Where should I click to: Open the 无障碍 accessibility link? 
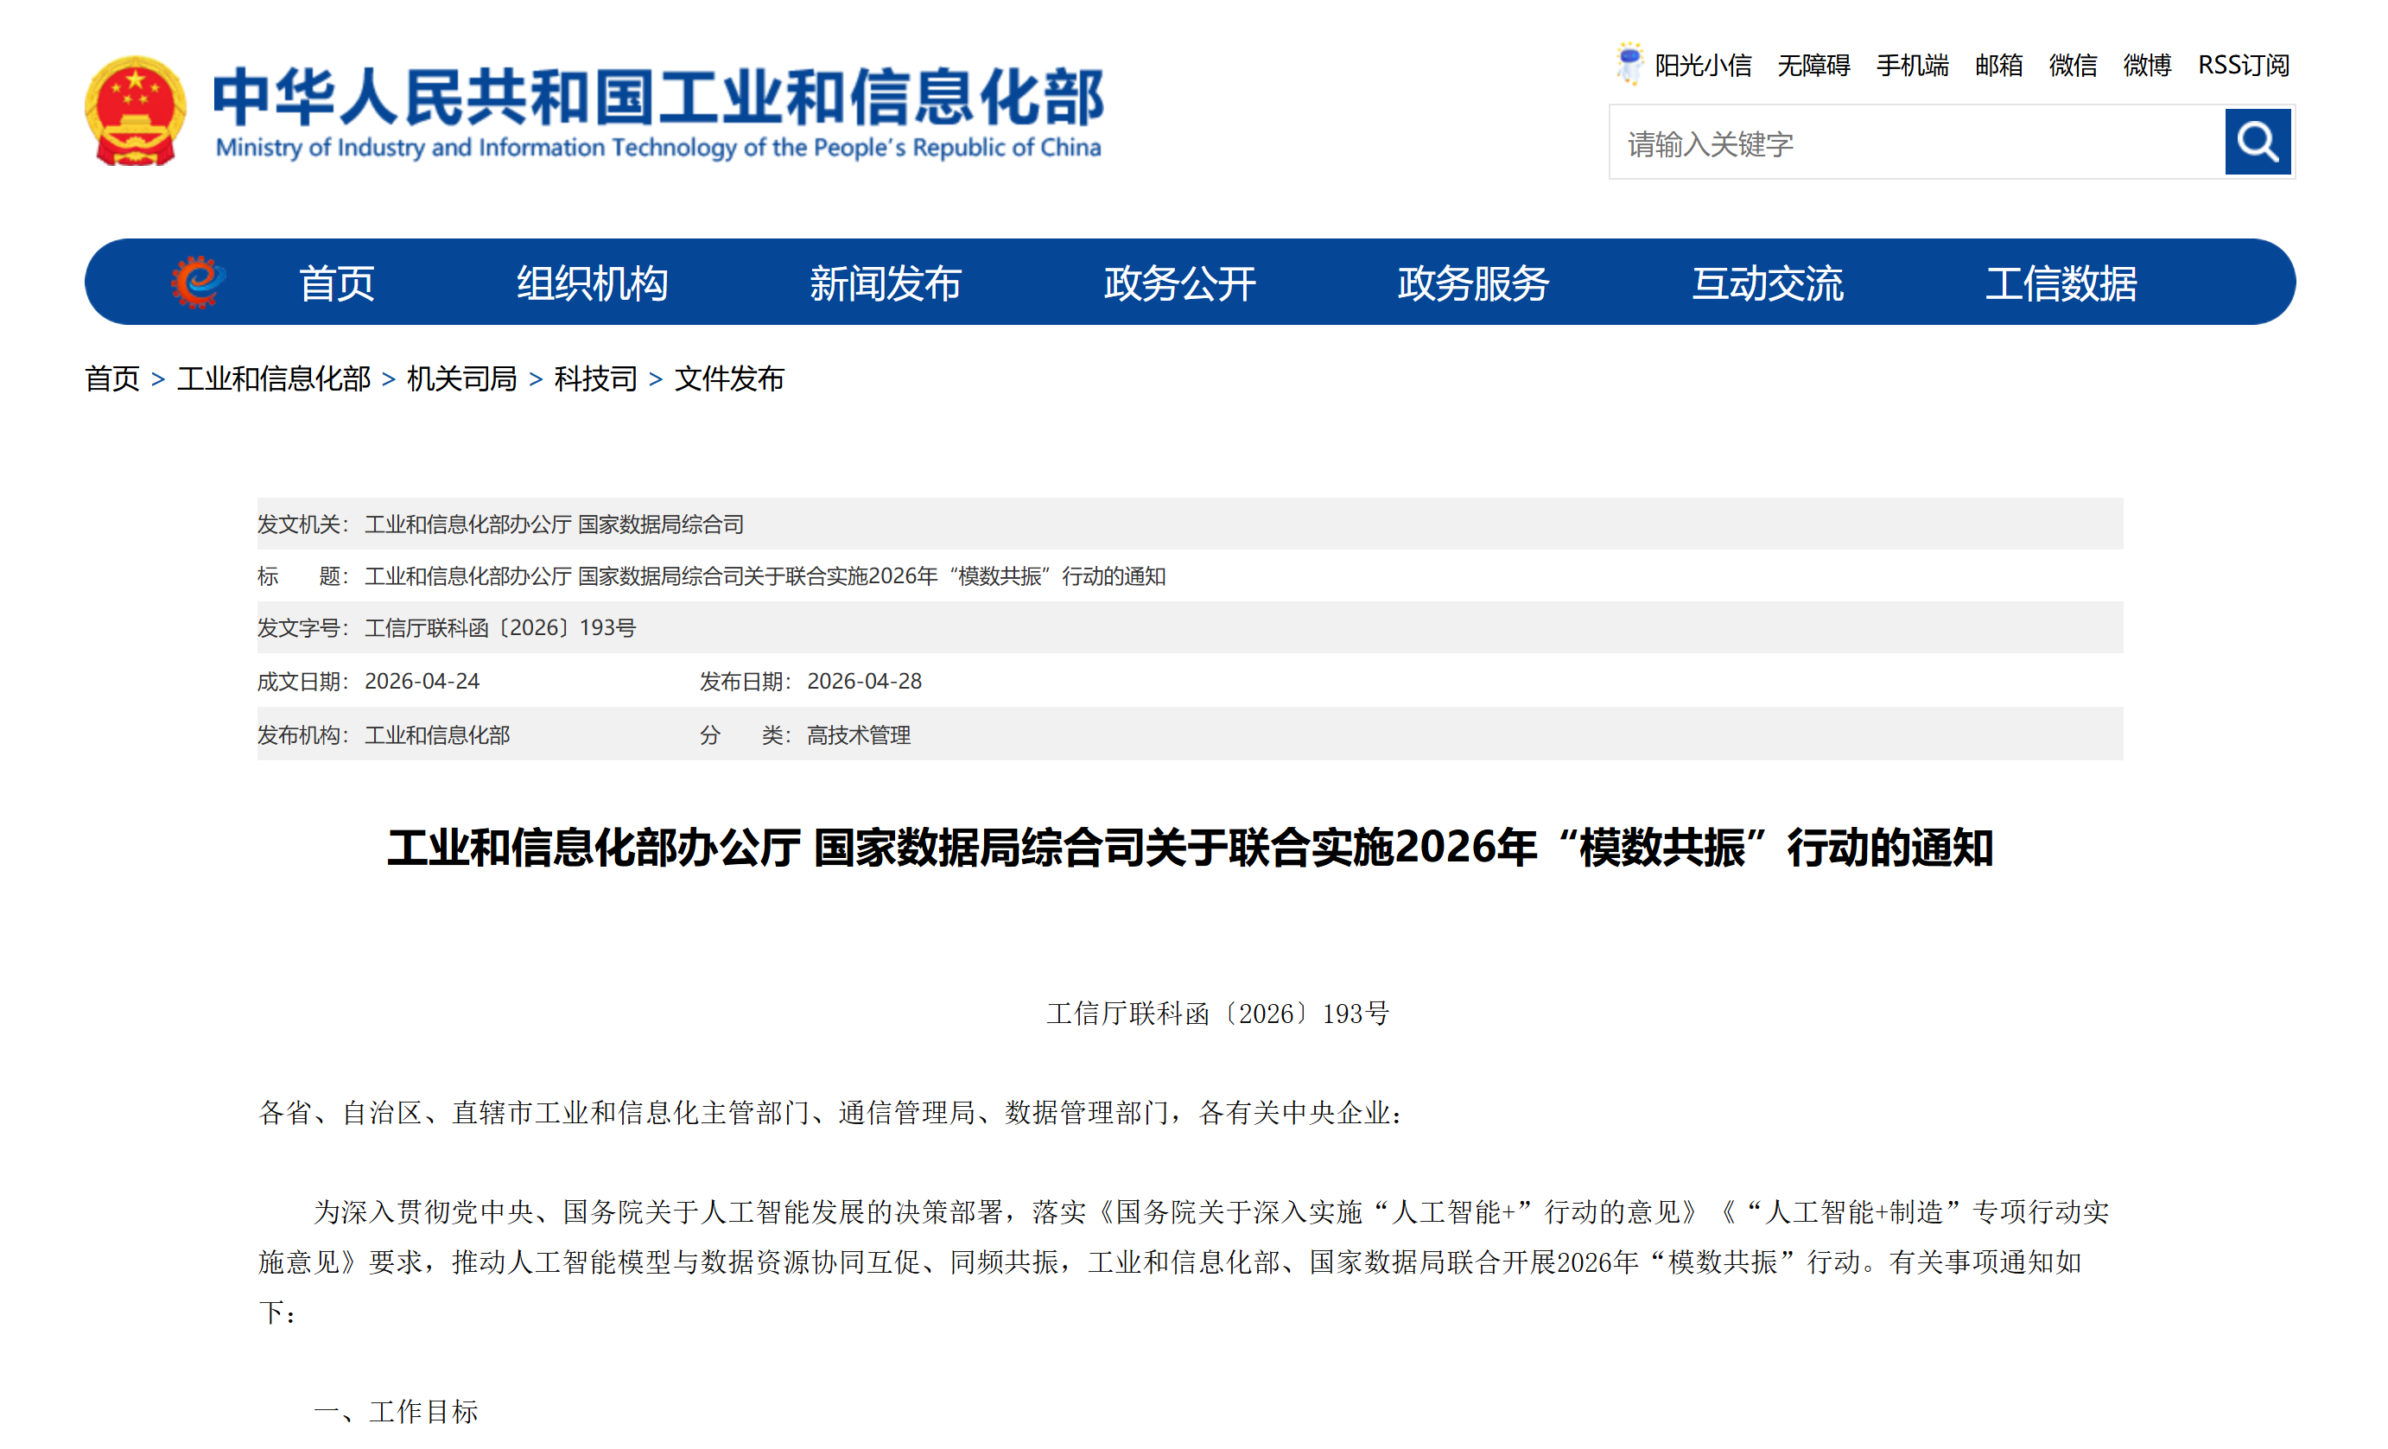click(x=1813, y=65)
